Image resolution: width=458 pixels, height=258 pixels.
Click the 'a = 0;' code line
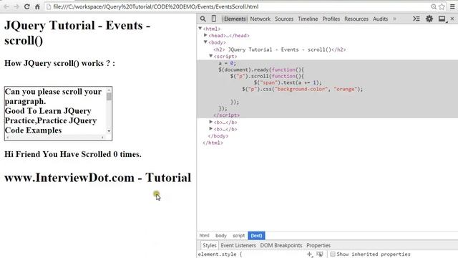tap(227, 63)
